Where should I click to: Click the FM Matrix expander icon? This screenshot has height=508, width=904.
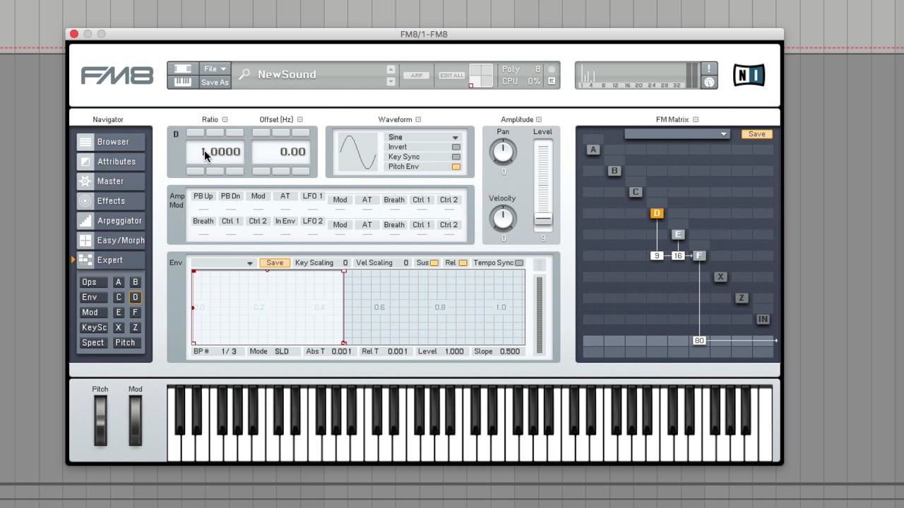pyautogui.click(x=696, y=120)
